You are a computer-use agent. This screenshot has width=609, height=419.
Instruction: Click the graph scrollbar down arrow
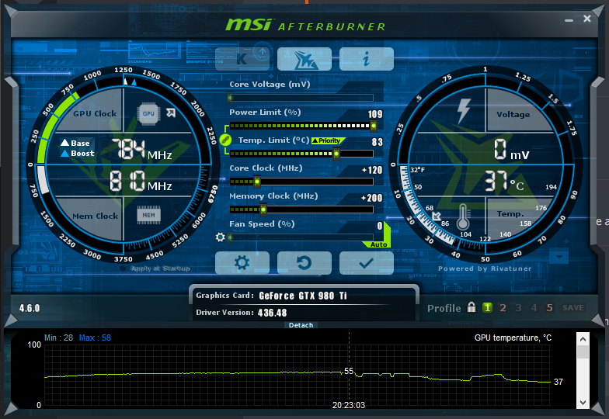pos(583,402)
